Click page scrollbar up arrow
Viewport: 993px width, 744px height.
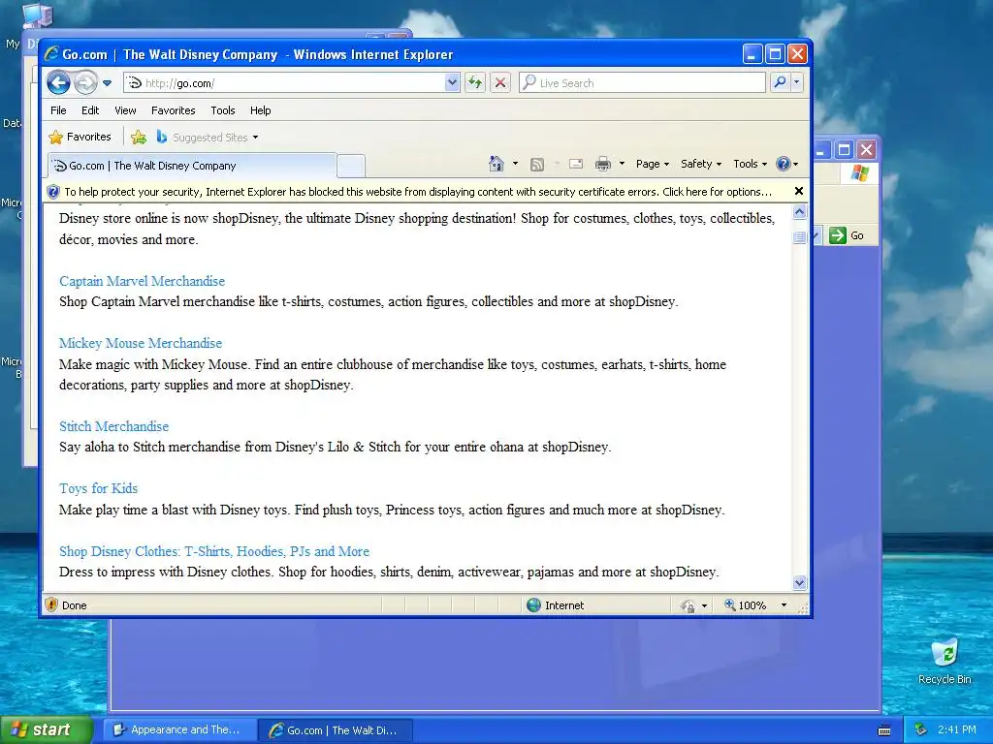point(800,212)
